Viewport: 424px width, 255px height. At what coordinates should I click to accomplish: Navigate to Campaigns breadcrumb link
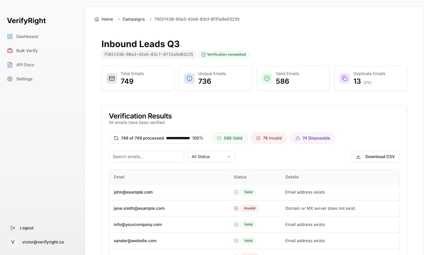(x=134, y=19)
